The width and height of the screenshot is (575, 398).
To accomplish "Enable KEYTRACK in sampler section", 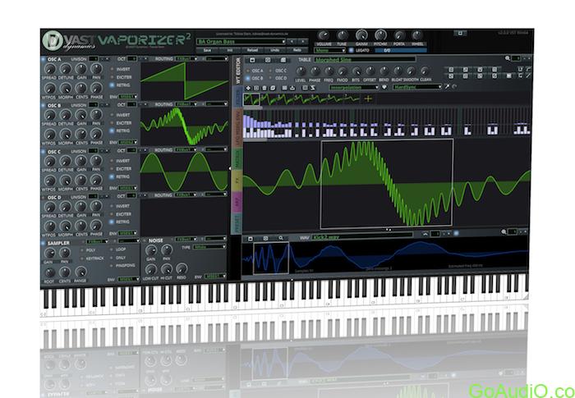I will 81,258.
